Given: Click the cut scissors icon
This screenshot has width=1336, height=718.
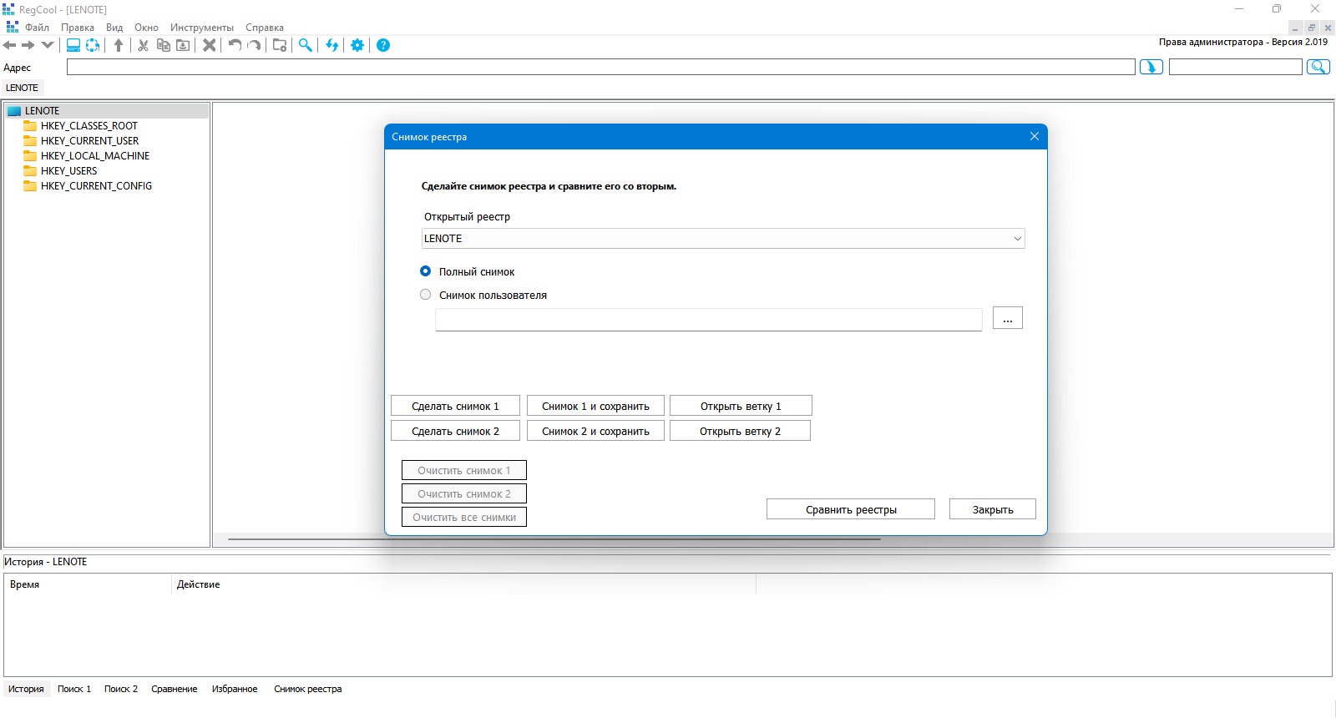Looking at the screenshot, I should pyautogui.click(x=143, y=45).
